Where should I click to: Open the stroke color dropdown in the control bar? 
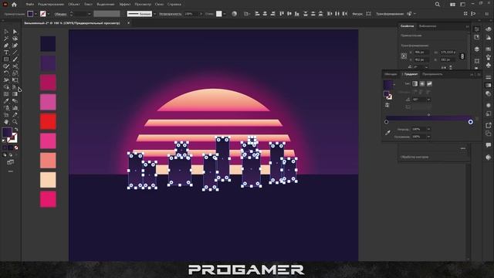pyautogui.click(x=48, y=14)
